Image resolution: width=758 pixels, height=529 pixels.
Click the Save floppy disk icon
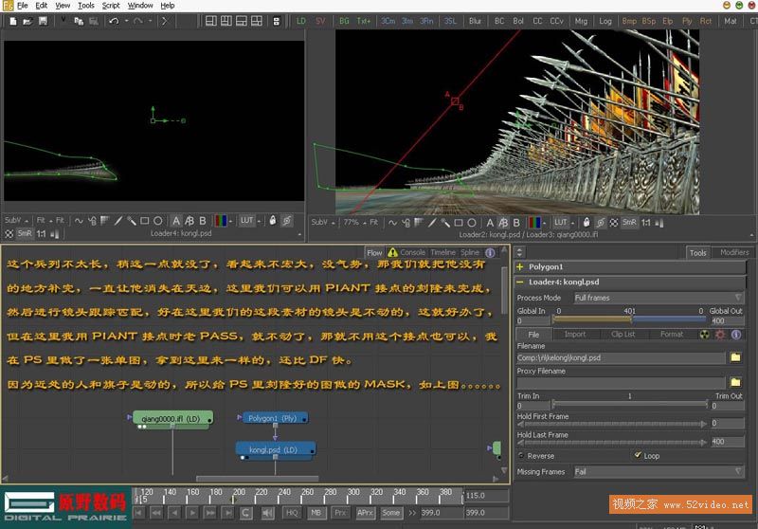(43, 21)
